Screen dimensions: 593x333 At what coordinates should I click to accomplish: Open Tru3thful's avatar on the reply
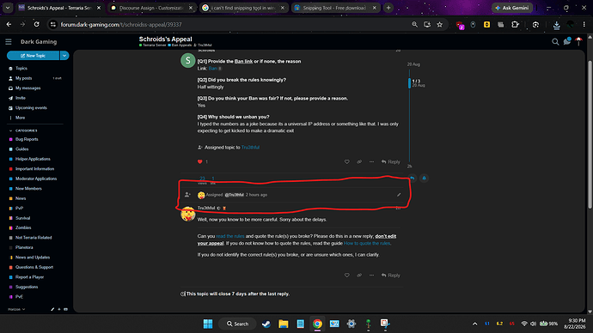point(188,214)
